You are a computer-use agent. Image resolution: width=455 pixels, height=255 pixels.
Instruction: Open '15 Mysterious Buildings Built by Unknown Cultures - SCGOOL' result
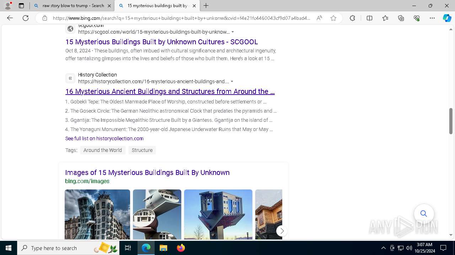pos(162,42)
